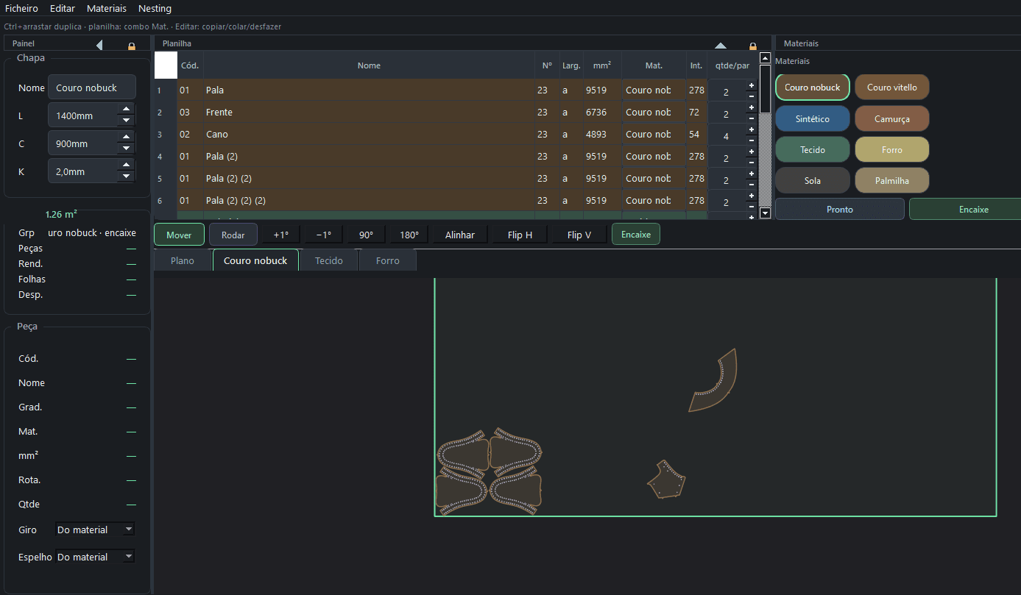Open the Nesting menu
The height and width of the screenshot is (595, 1021).
coord(155,8)
